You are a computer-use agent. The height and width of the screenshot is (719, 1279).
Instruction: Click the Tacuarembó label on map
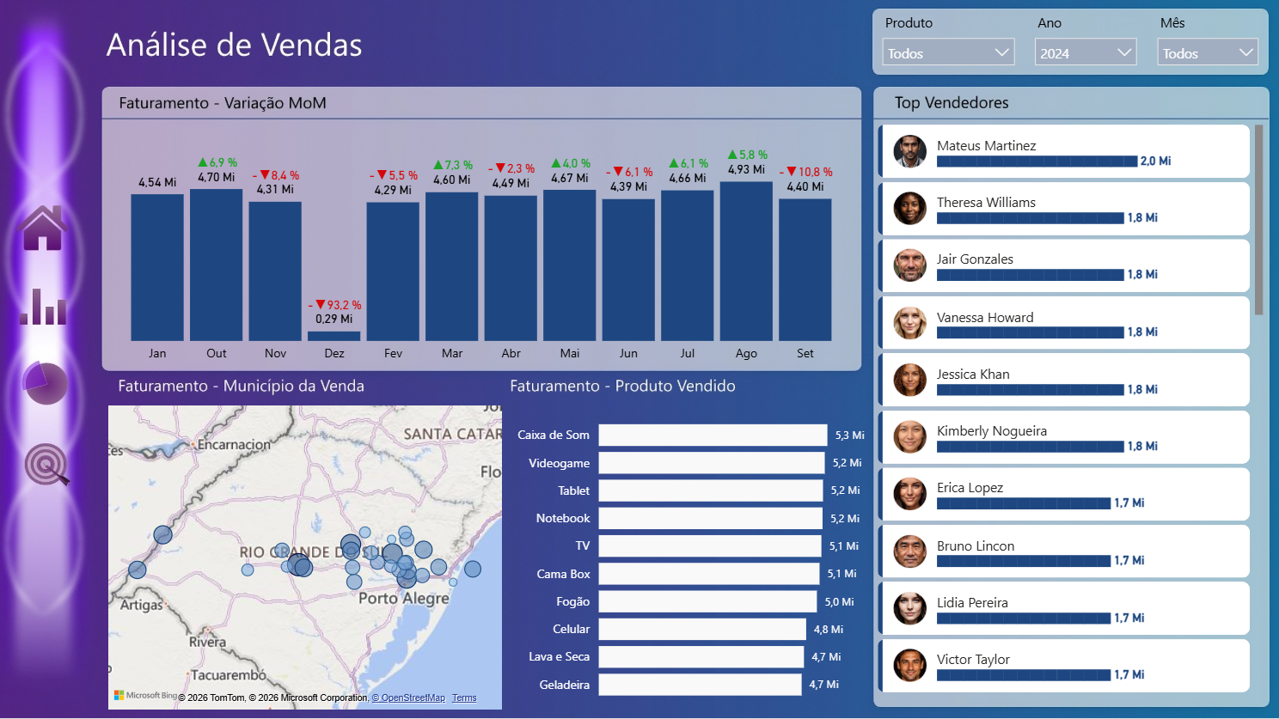[x=229, y=674]
